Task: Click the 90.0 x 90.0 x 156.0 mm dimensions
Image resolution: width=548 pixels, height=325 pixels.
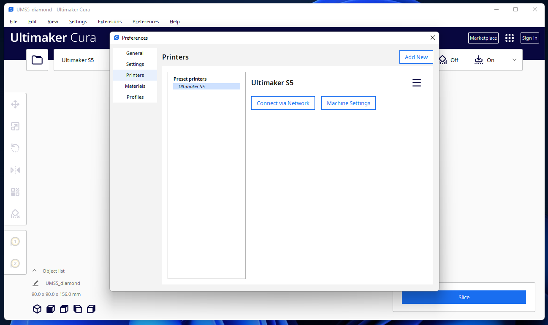Action: (56, 294)
